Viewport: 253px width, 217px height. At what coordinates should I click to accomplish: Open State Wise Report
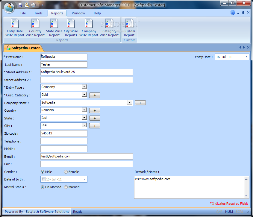[54, 28]
